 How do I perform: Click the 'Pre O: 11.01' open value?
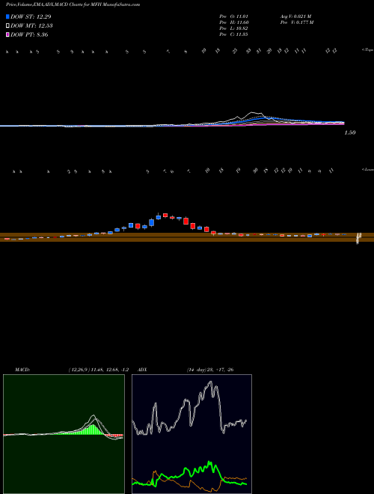click(233, 16)
